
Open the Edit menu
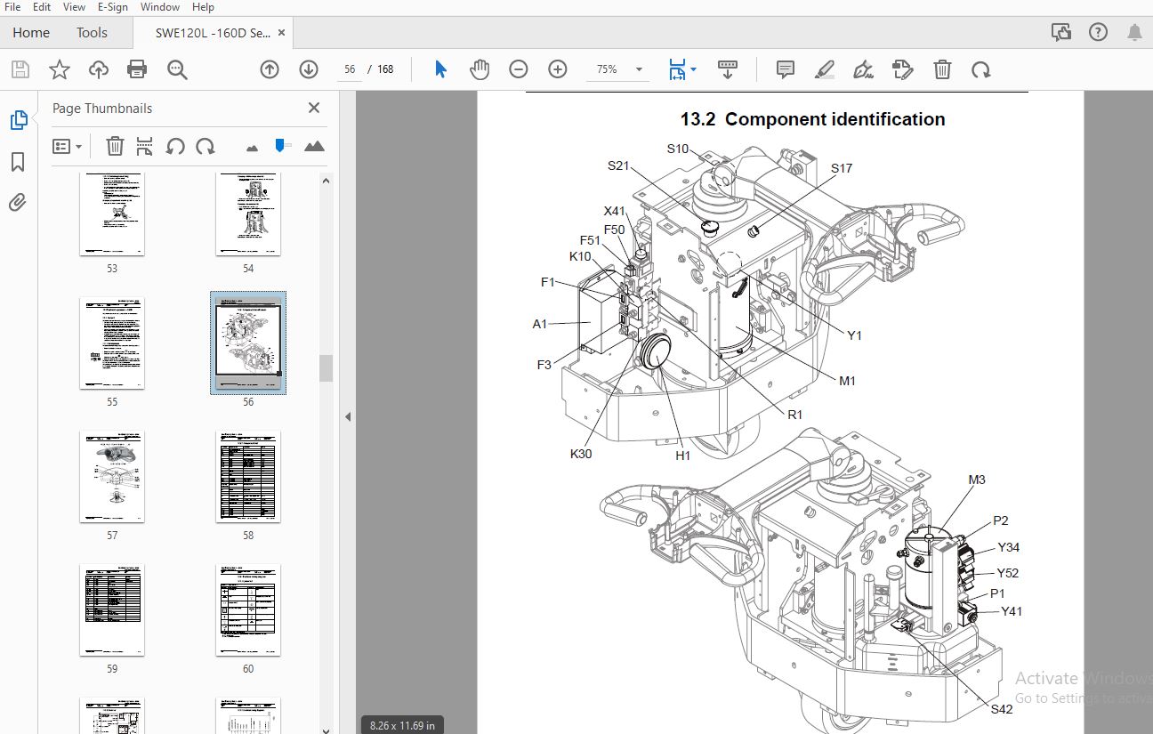tap(42, 7)
